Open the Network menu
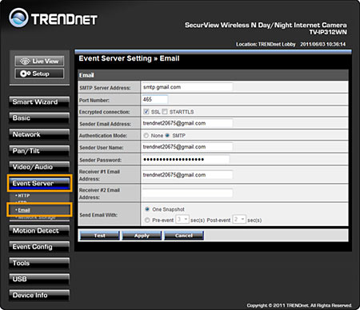The image size is (360, 310). pos(39,134)
